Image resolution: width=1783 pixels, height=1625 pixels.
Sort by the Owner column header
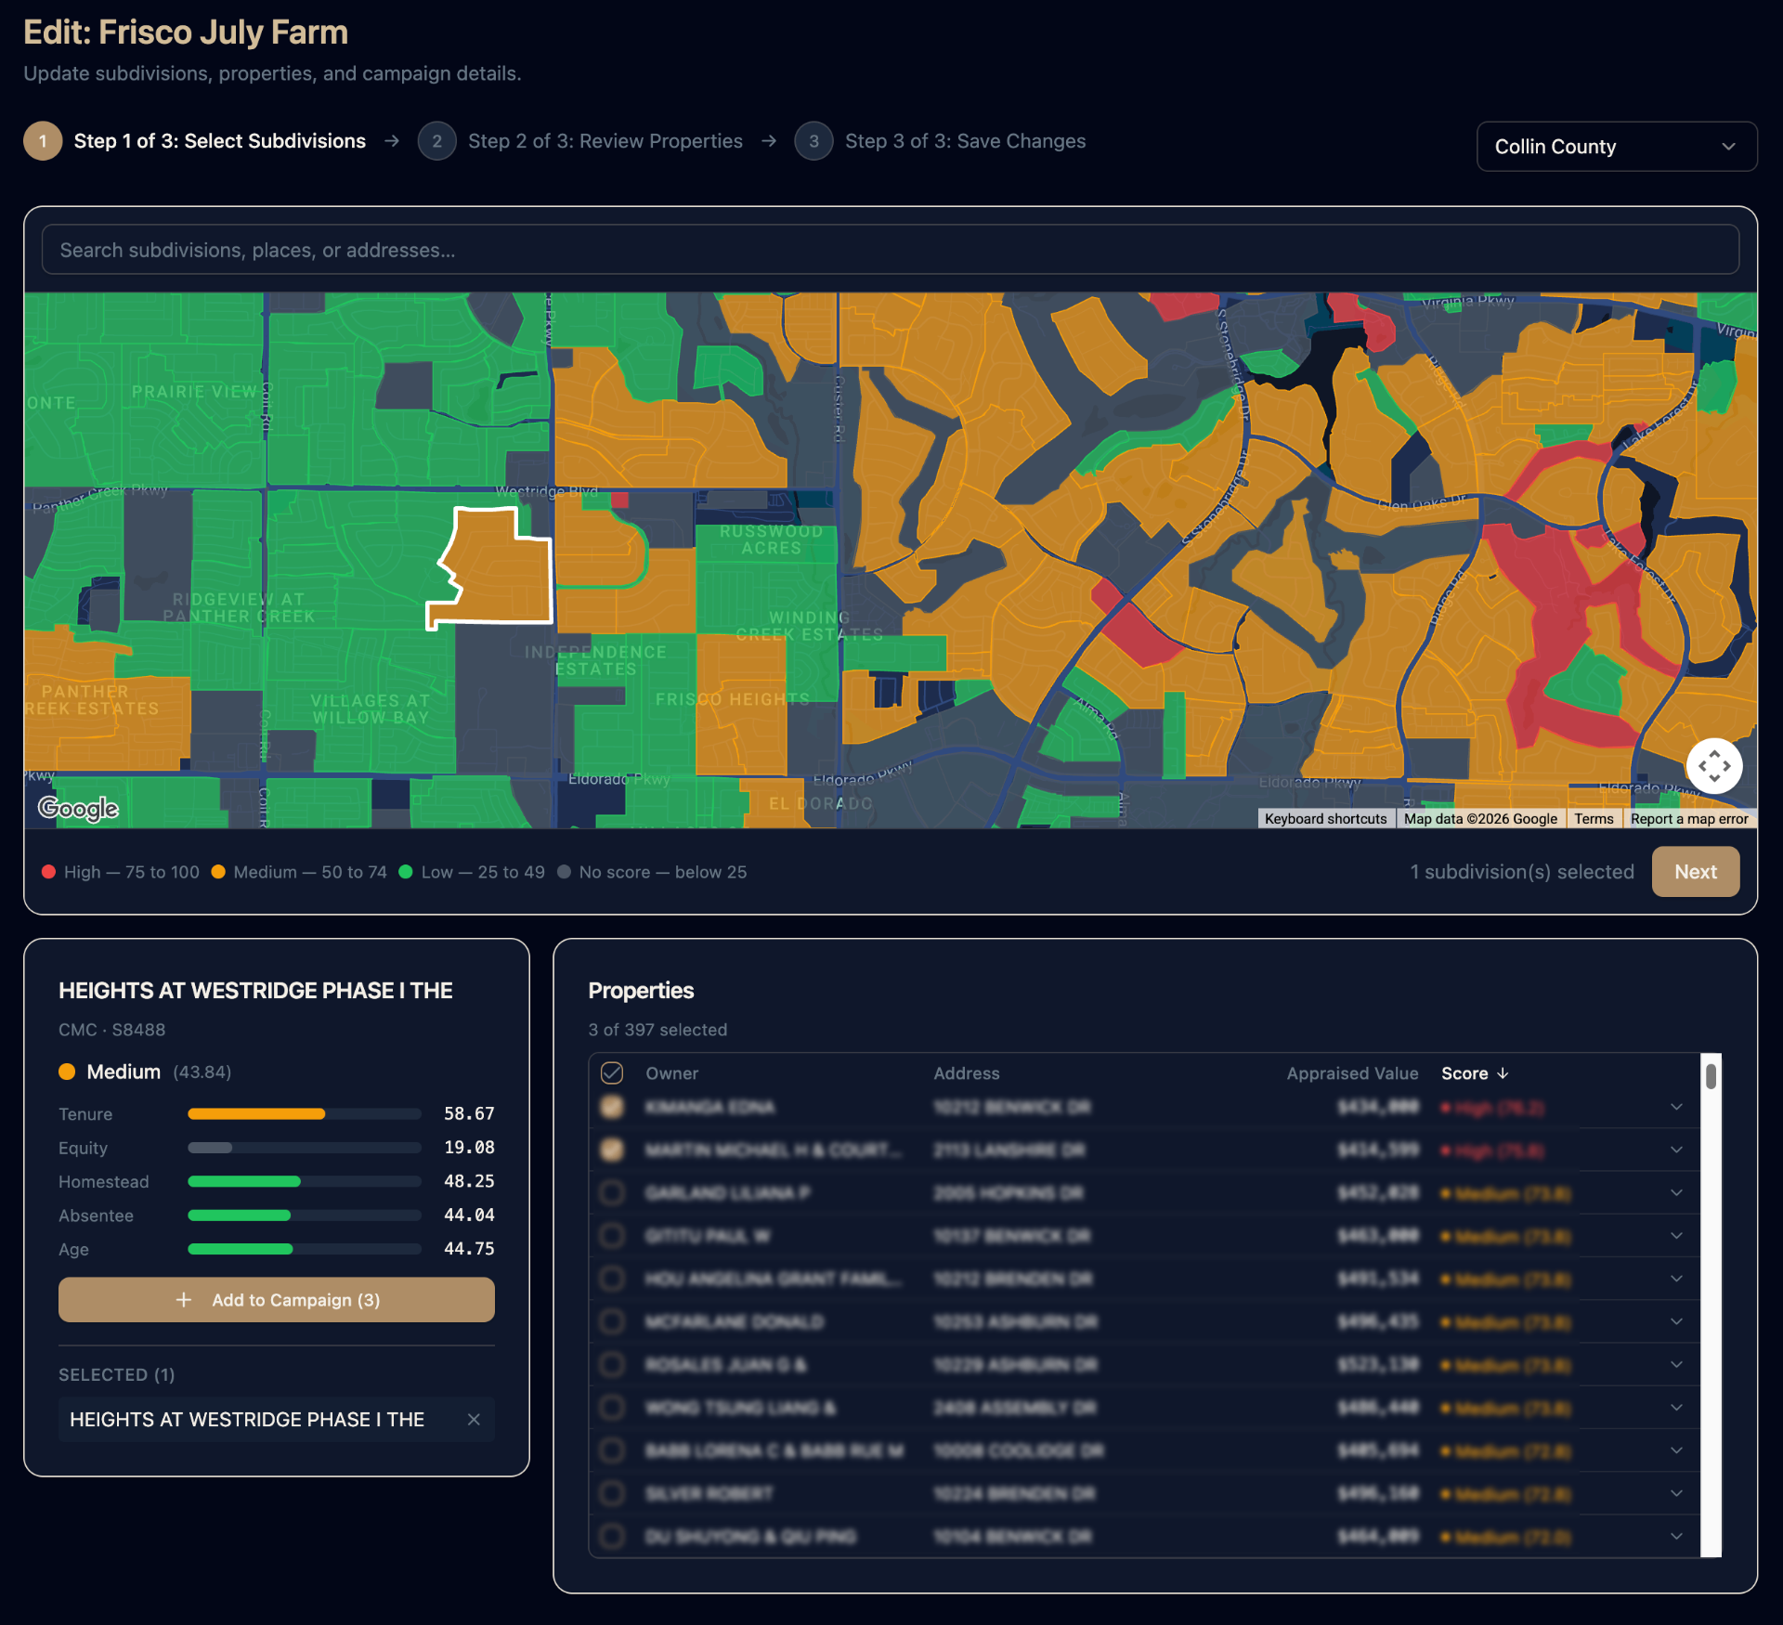tap(671, 1073)
